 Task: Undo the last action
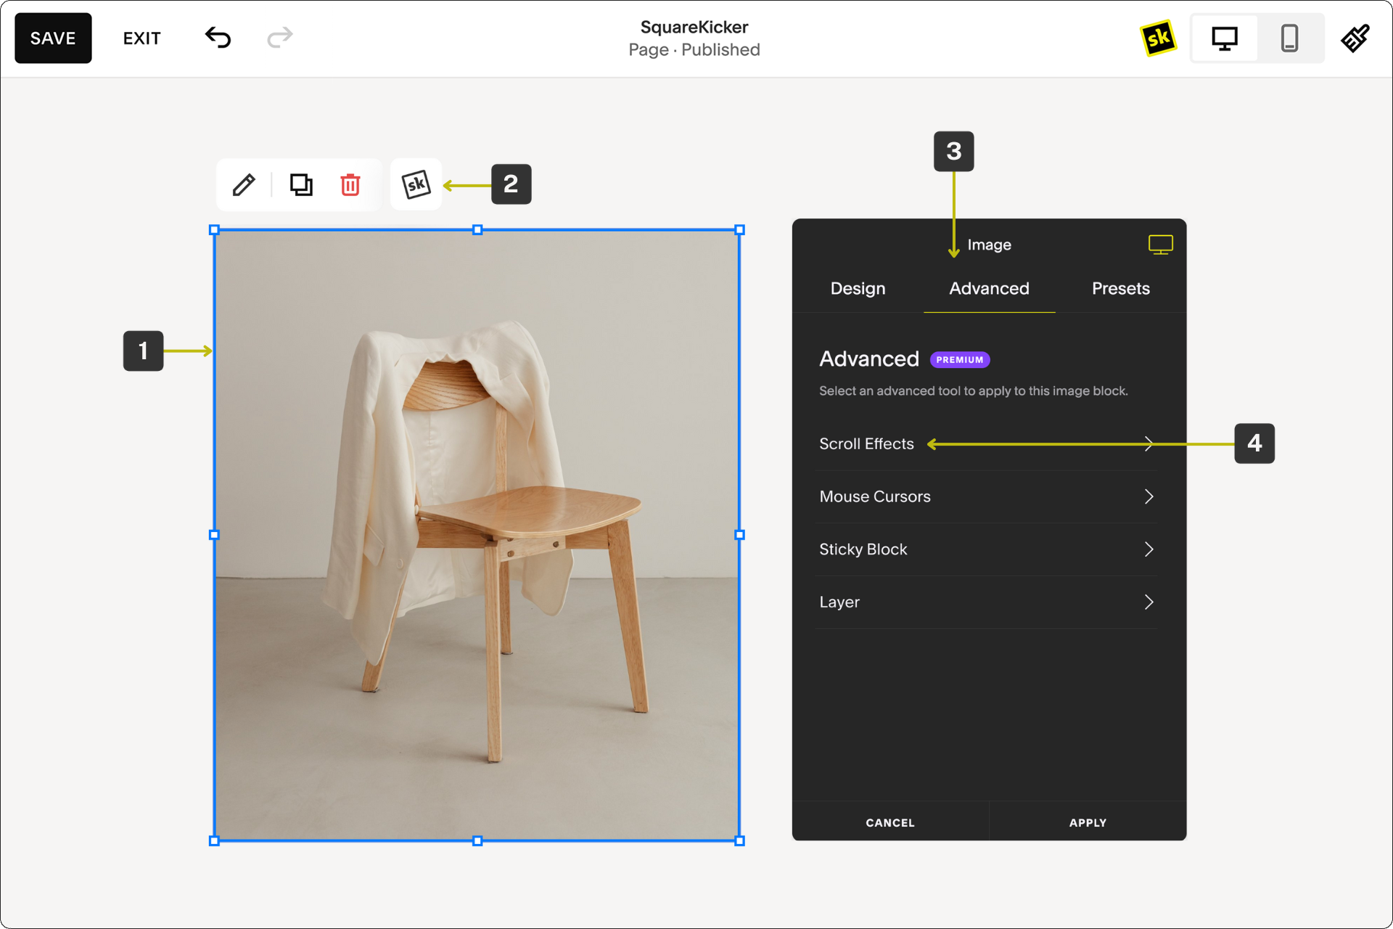(x=218, y=39)
